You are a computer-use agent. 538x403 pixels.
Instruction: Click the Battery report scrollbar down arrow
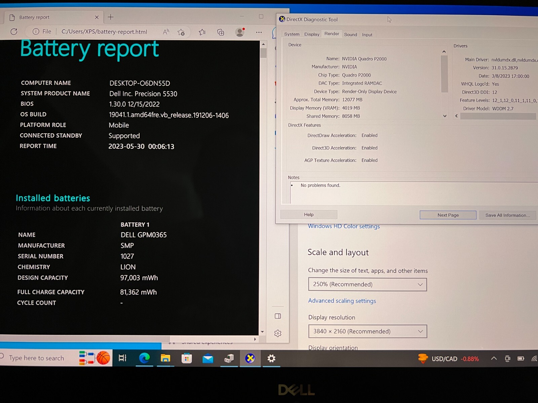point(262,332)
